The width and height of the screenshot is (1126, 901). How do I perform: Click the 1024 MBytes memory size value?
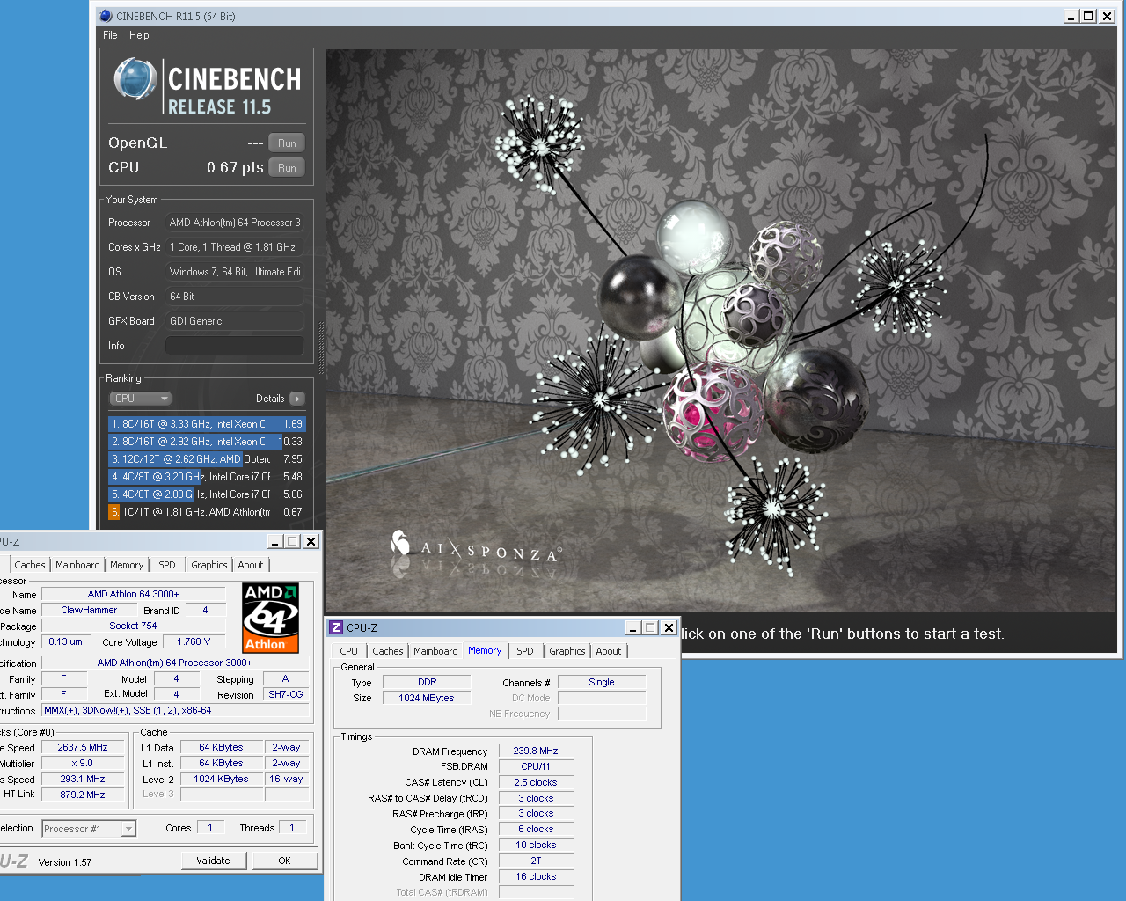coord(427,698)
